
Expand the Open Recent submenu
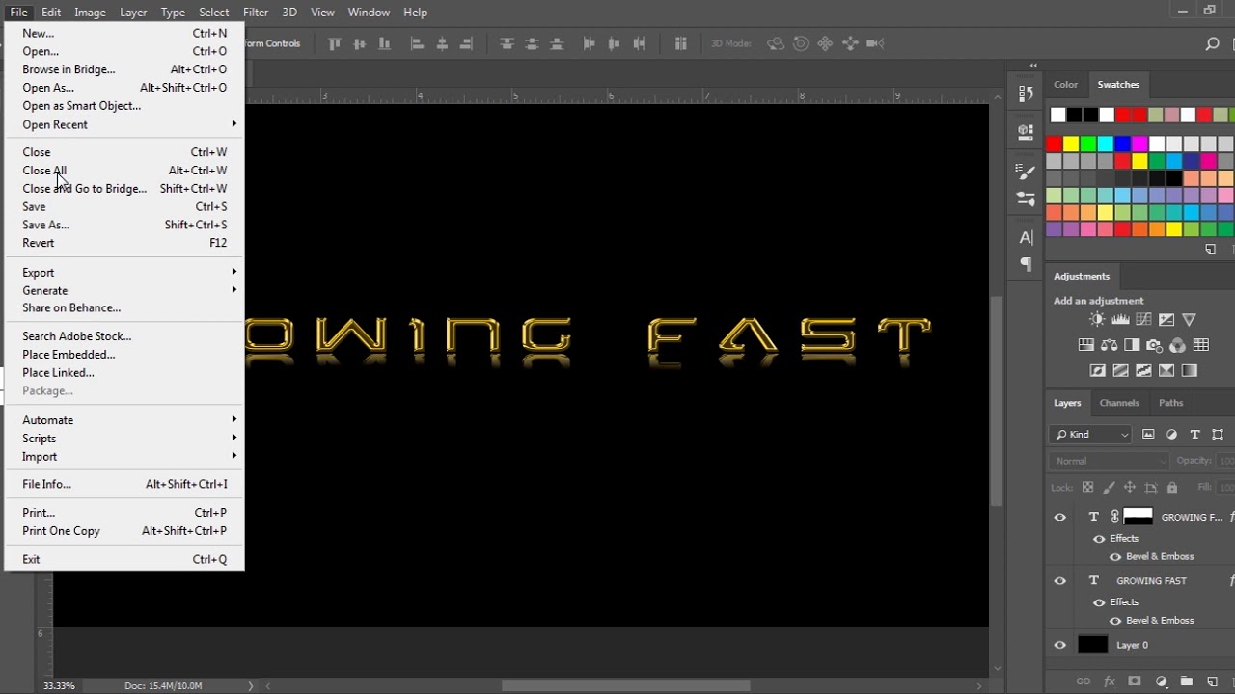[x=124, y=124]
